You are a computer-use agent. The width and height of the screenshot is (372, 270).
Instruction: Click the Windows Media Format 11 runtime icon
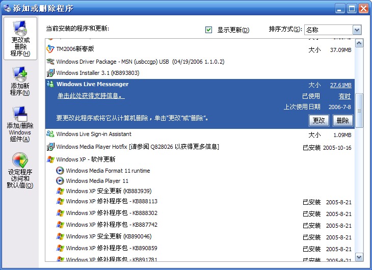(x=60, y=171)
